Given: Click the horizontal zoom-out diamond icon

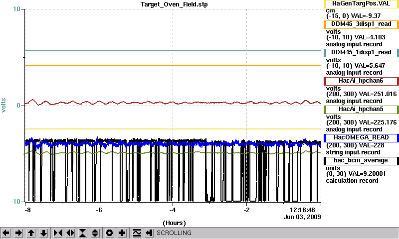Looking at the screenshot, I should [x=70, y=233].
